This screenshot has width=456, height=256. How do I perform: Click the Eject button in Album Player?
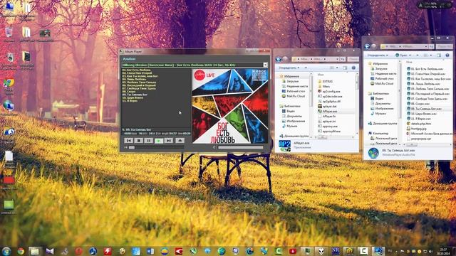180,141
